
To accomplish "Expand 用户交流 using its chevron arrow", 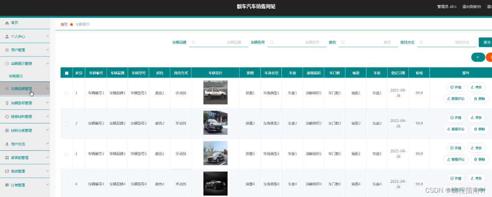I will (x=47, y=144).
